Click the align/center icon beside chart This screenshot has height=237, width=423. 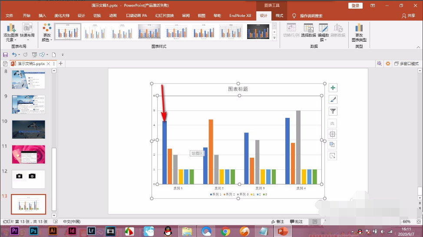coord(332,134)
